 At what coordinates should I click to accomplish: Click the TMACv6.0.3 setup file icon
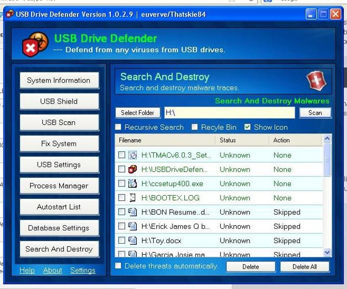[132, 155]
